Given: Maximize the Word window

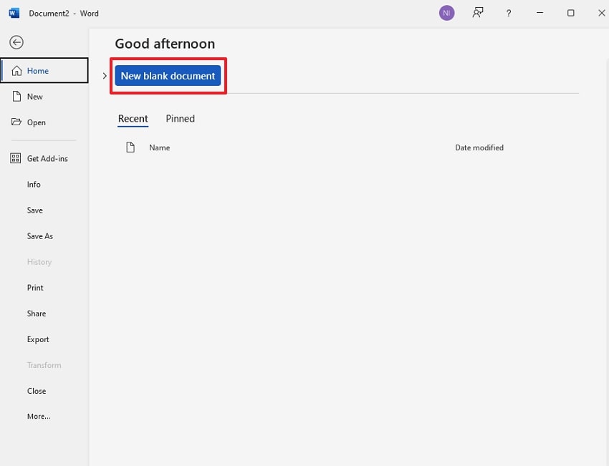Looking at the screenshot, I should [570, 13].
